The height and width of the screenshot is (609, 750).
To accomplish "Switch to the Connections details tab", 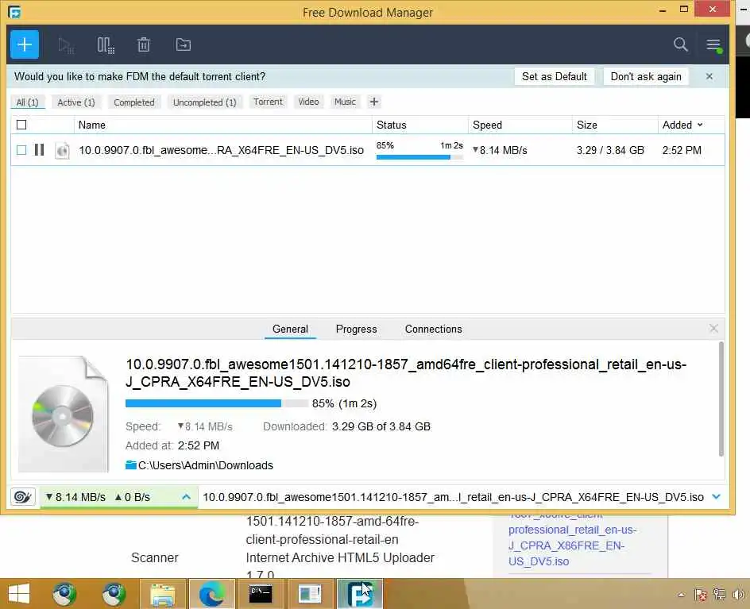I will point(433,329).
